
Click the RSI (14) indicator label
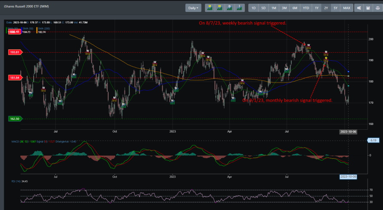click(16, 181)
